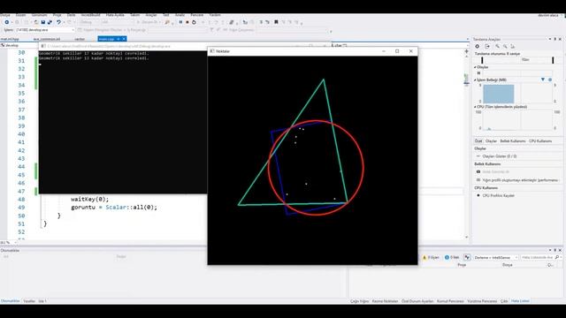Click the right timeline marker in Diagnostic Tools
Image resolution: width=566 pixels, height=318 pixels.
[x=553, y=60]
